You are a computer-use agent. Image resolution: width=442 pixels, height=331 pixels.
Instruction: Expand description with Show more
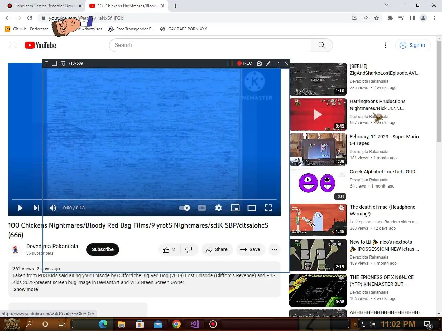click(x=26, y=290)
